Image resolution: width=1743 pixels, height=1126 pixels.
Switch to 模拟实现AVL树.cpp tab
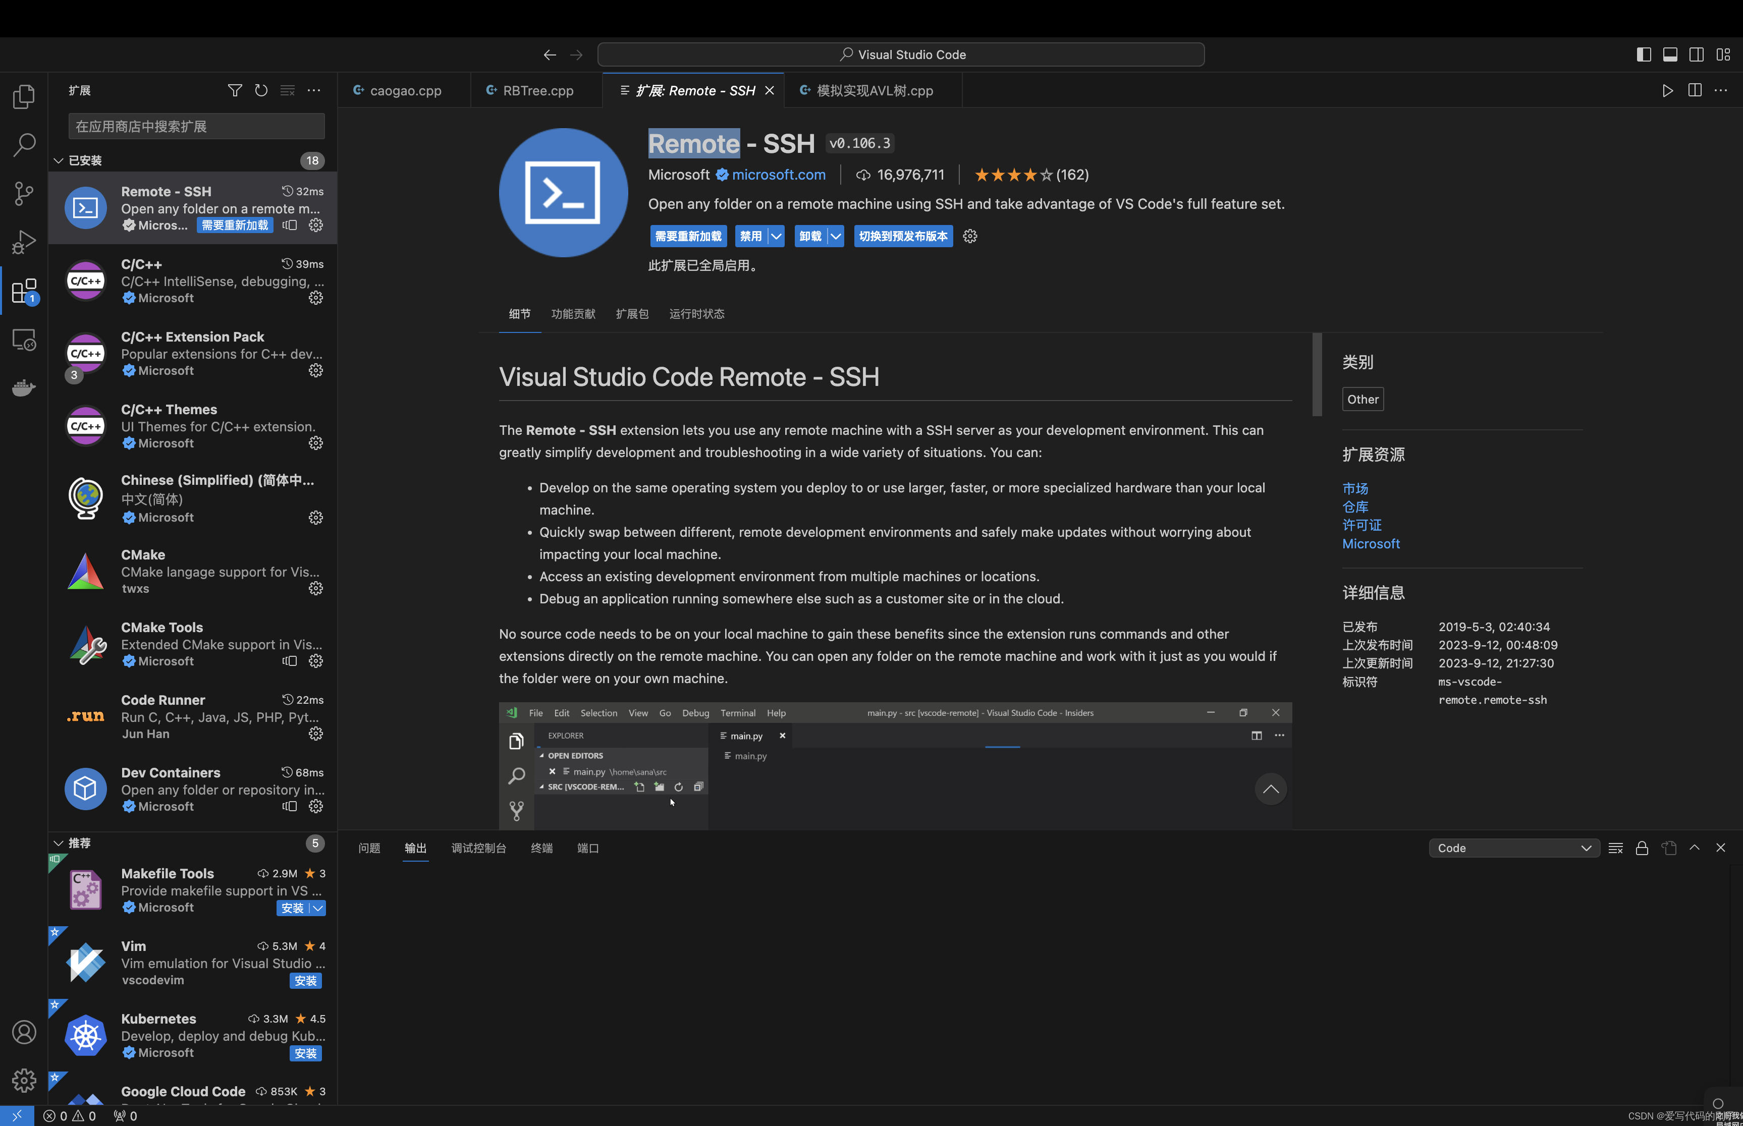coord(873,90)
